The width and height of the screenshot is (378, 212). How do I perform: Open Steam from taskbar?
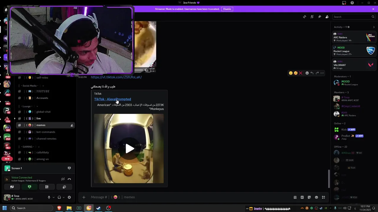point(99,208)
